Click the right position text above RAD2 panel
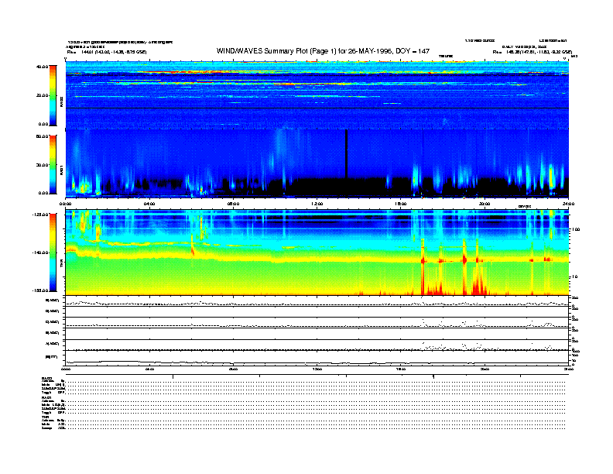 532,52
